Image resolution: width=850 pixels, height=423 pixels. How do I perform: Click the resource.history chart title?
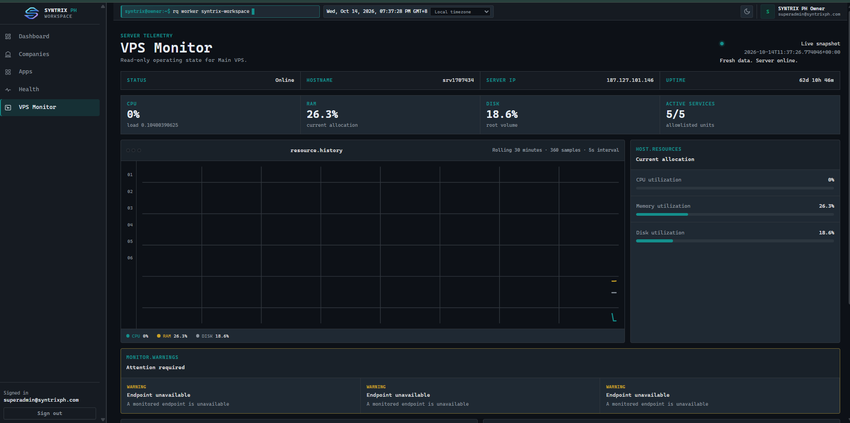316,150
